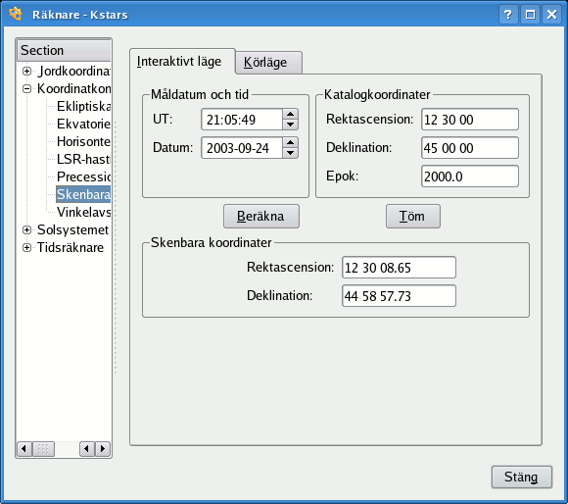This screenshot has width=568, height=504.
Task: Close the Räknare window
Action: [x=551, y=15]
